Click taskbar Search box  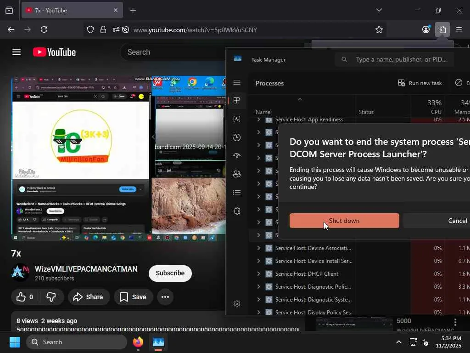pos(77,342)
